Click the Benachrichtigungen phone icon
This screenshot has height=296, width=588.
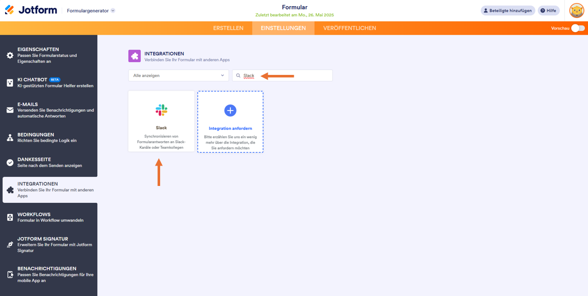click(10, 275)
